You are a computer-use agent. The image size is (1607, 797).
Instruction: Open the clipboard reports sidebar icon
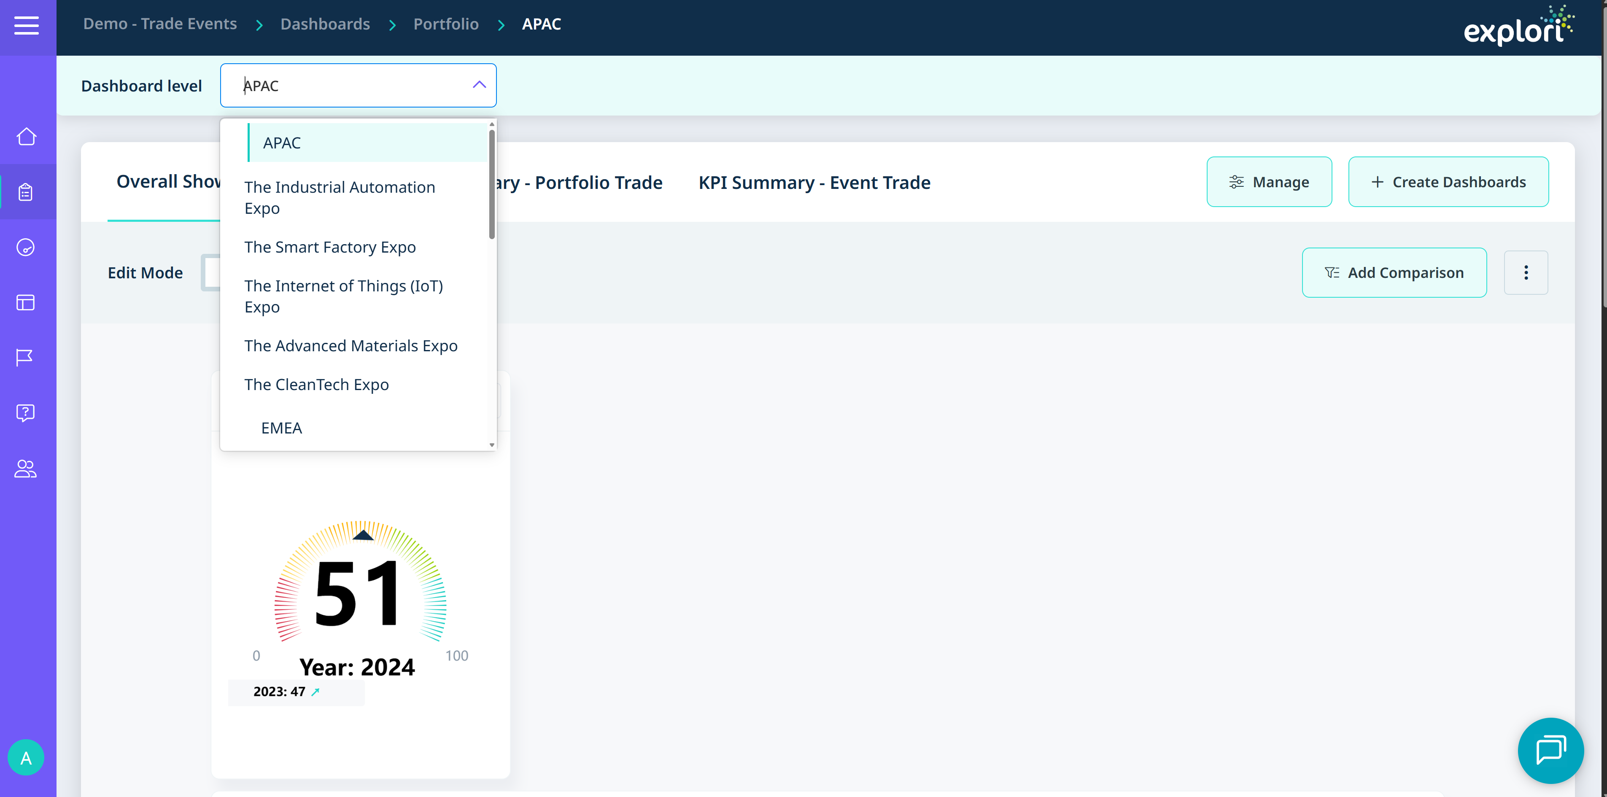pos(26,192)
